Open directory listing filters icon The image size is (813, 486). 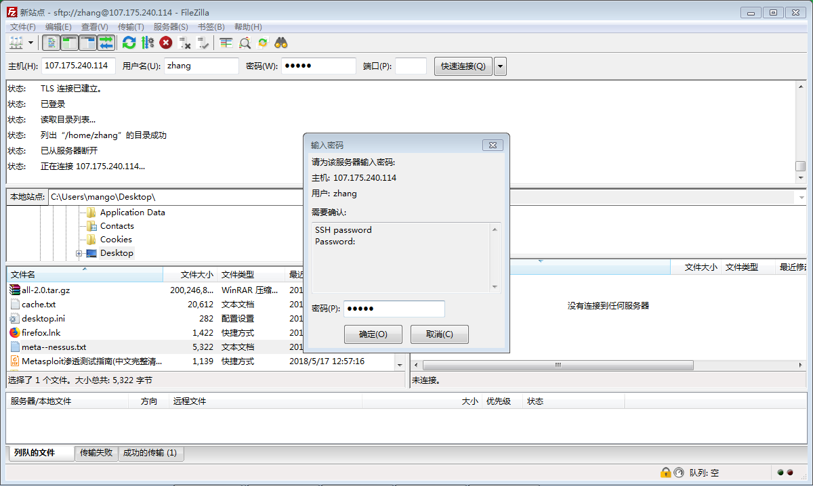(226, 43)
